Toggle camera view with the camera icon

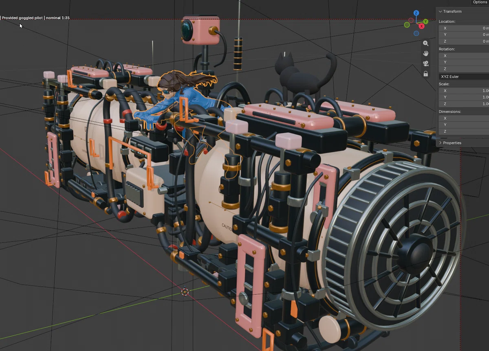click(x=426, y=64)
